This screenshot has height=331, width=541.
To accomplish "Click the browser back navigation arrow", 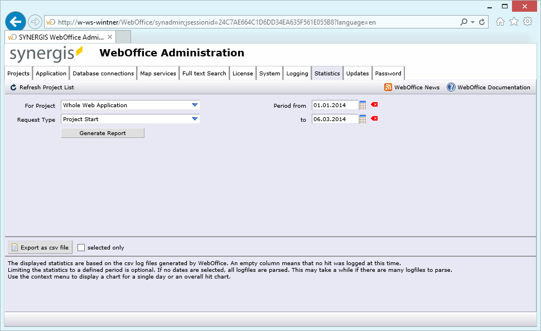I will coord(15,21).
